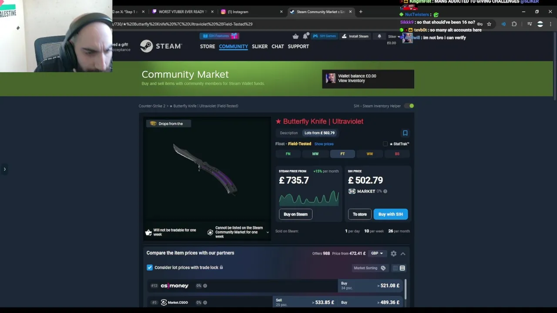Switch to column view layout
Viewport: 557px width, 313px height.
coord(395,268)
